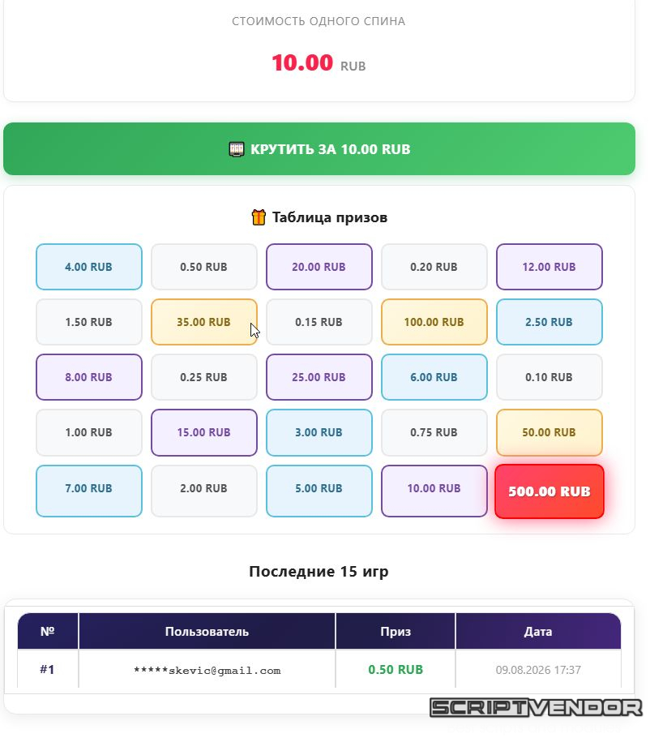The width and height of the screenshot is (650, 738).
Task: Choose the 35.00 RUB prize tile
Action: click(x=204, y=322)
